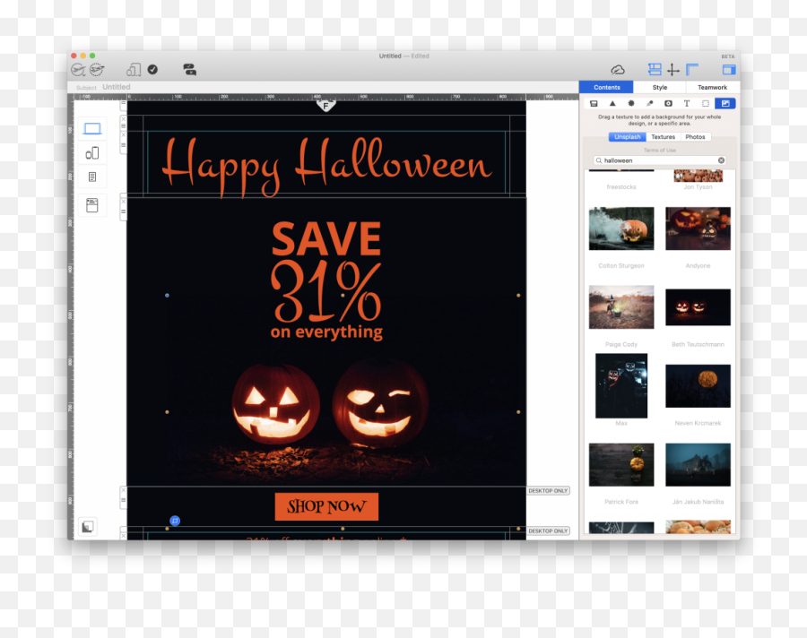807x638 pixels.
Task: Open the comments speech bubbles icon
Action: point(189,70)
